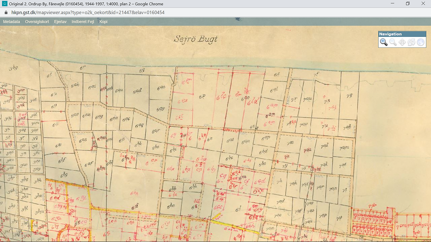Open the Oversigtskort menu
This screenshot has height=242, width=431.
click(37, 22)
